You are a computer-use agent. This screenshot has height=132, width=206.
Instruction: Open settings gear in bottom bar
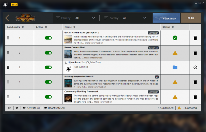pyautogui.click(x=17, y=108)
